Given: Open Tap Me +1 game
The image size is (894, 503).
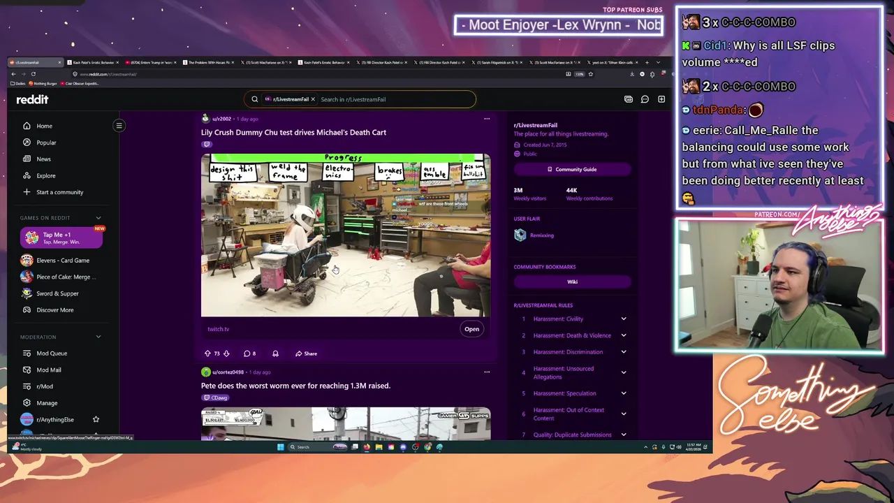Looking at the screenshot, I should (61, 238).
